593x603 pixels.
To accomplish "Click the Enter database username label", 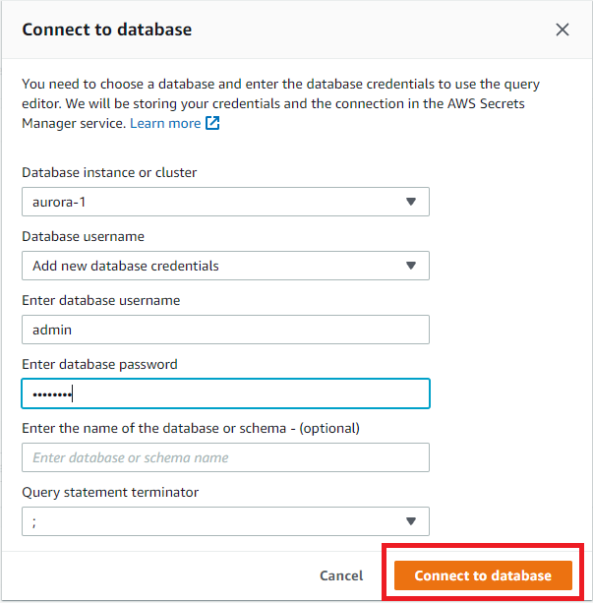I will tap(100, 300).
